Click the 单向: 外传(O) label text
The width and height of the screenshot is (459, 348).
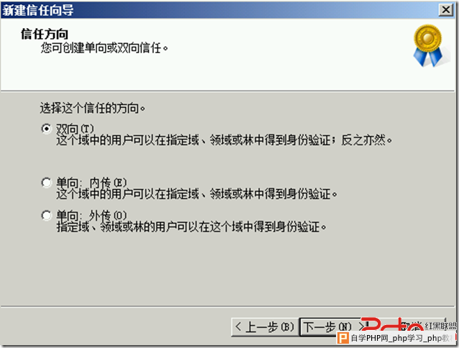click(91, 216)
